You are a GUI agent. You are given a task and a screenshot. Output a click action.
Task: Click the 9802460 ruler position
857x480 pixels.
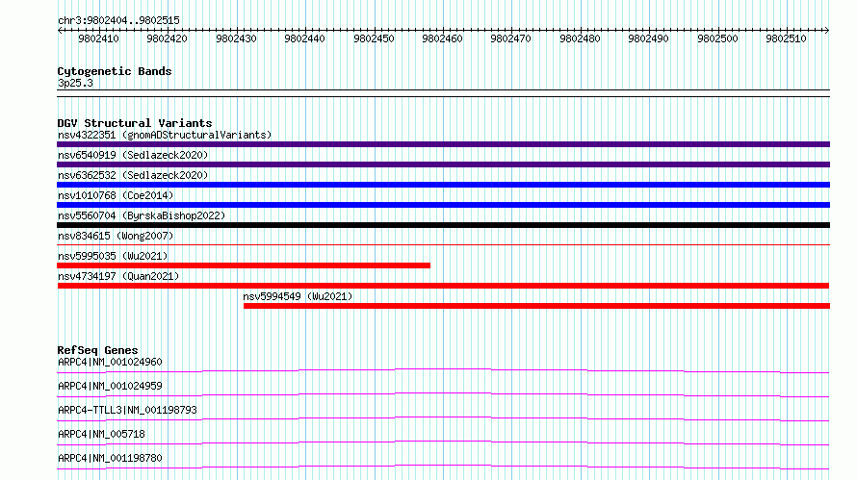click(x=442, y=38)
